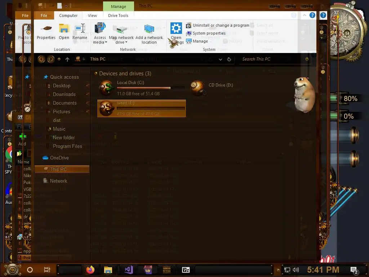Image resolution: width=369 pixels, height=277 pixels.
Task: Click the network tray icon
Action: click(x=287, y=270)
